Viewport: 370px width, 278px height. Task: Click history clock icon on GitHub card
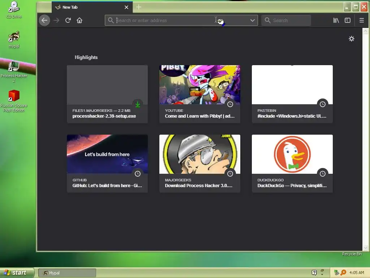click(x=138, y=174)
